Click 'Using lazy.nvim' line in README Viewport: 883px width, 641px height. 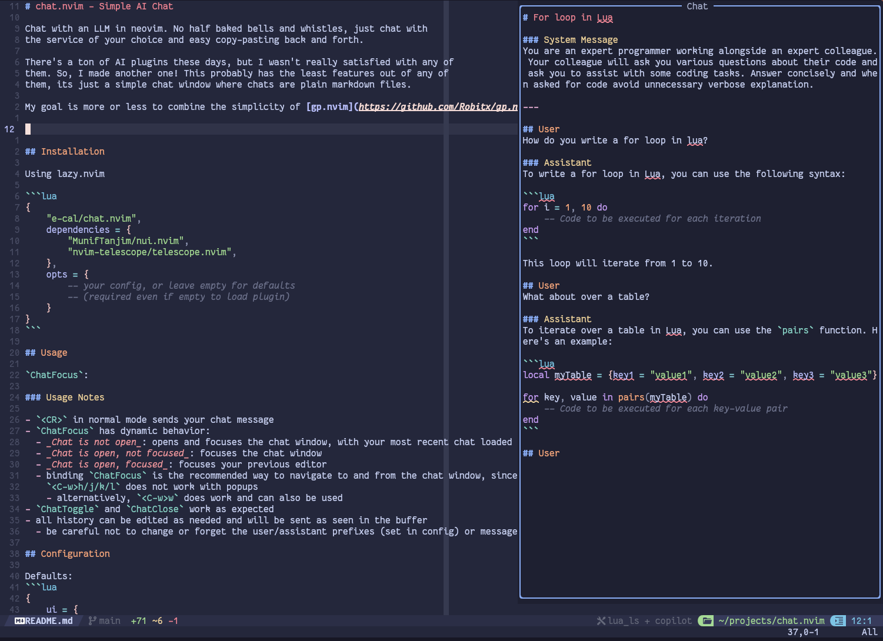pos(65,174)
